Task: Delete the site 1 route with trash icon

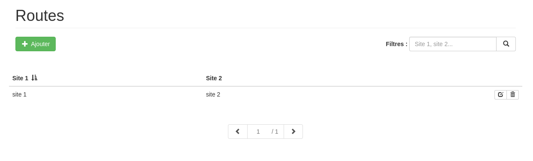Action: 513,94
